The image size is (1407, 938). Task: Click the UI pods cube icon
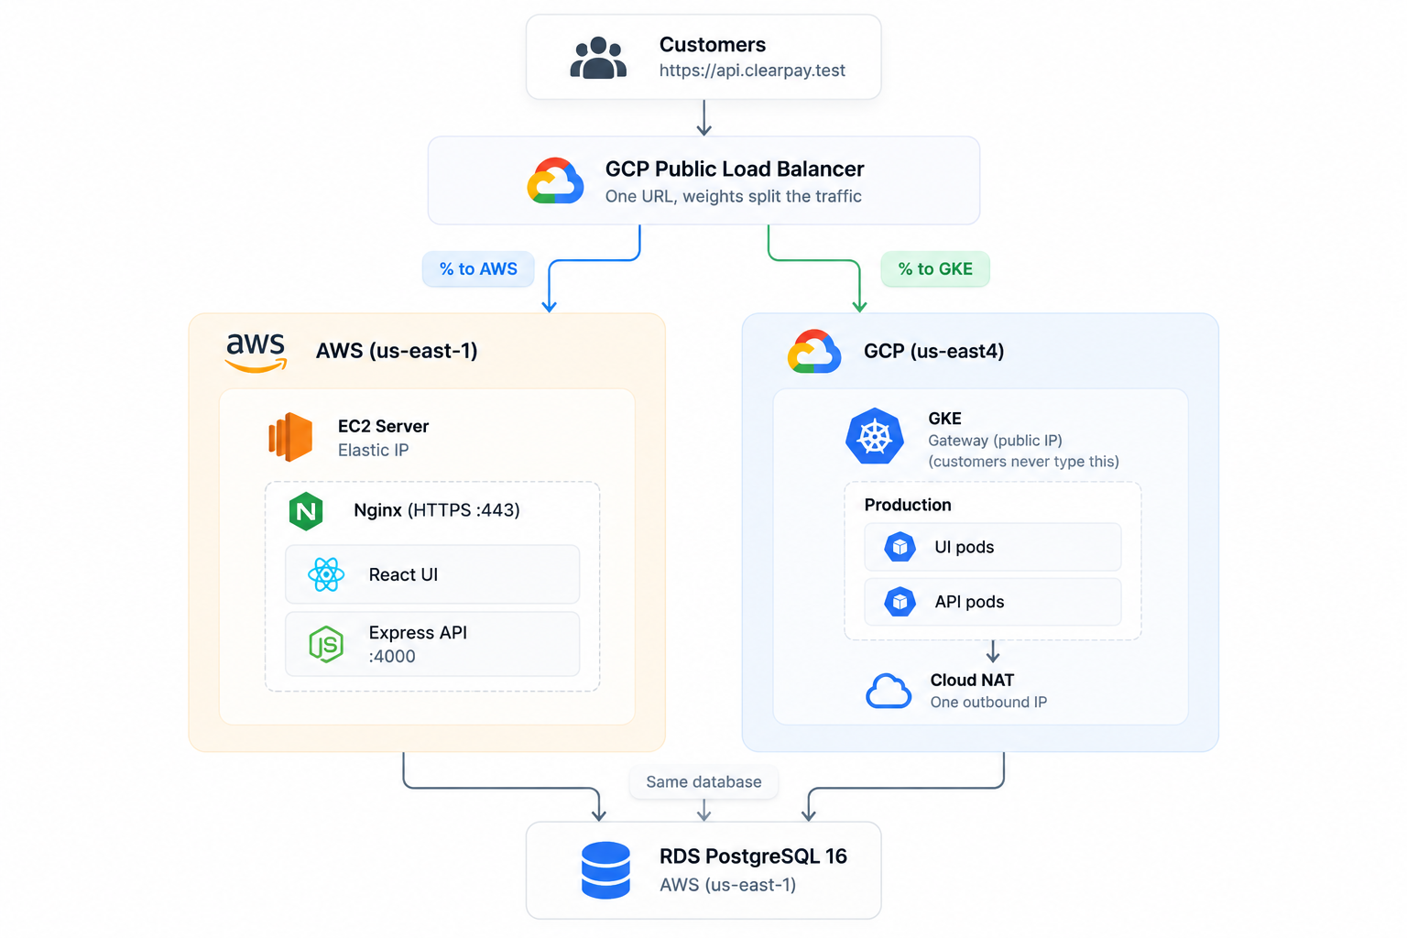[x=900, y=547]
